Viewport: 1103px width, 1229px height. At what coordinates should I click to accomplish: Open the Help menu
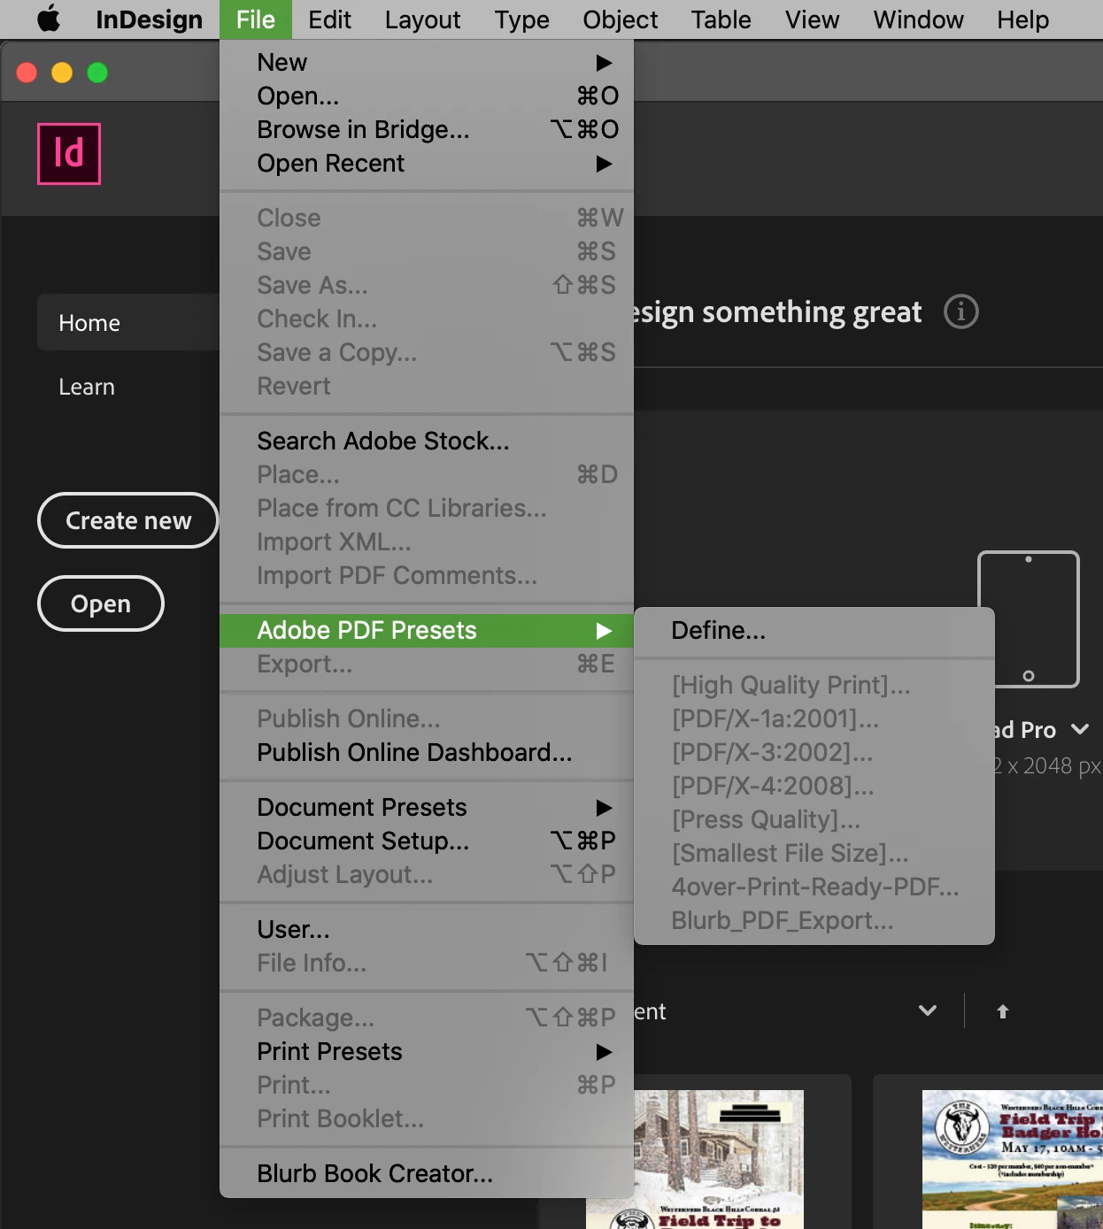point(1022,19)
